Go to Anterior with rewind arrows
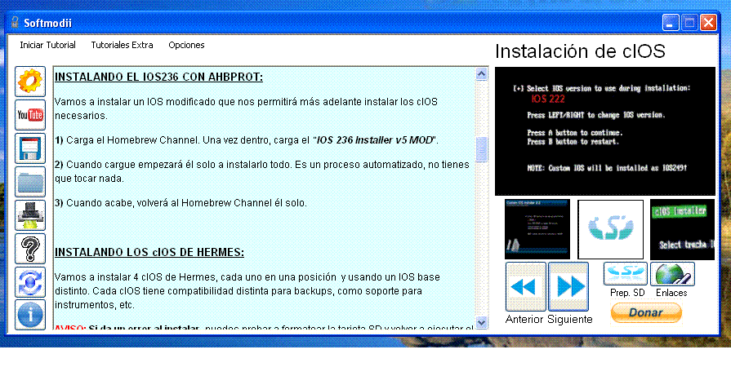The image size is (731, 367). click(526, 286)
